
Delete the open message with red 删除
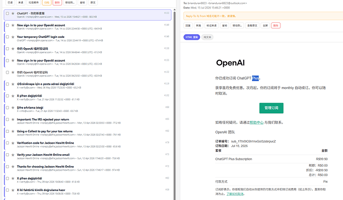click(275, 25)
